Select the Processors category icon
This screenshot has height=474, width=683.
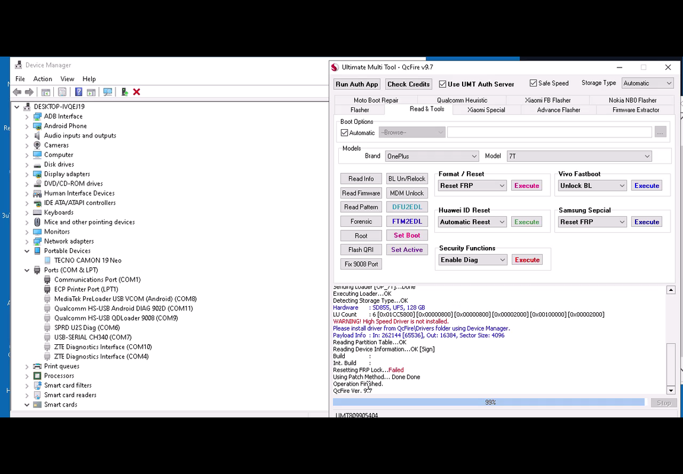(37, 376)
